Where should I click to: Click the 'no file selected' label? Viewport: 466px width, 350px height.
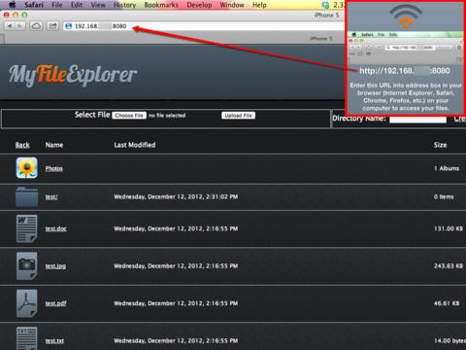click(167, 116)
